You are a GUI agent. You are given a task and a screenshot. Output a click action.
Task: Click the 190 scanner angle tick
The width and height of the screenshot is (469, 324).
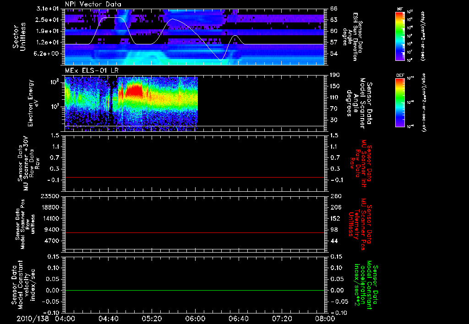[x=335, y=75]
